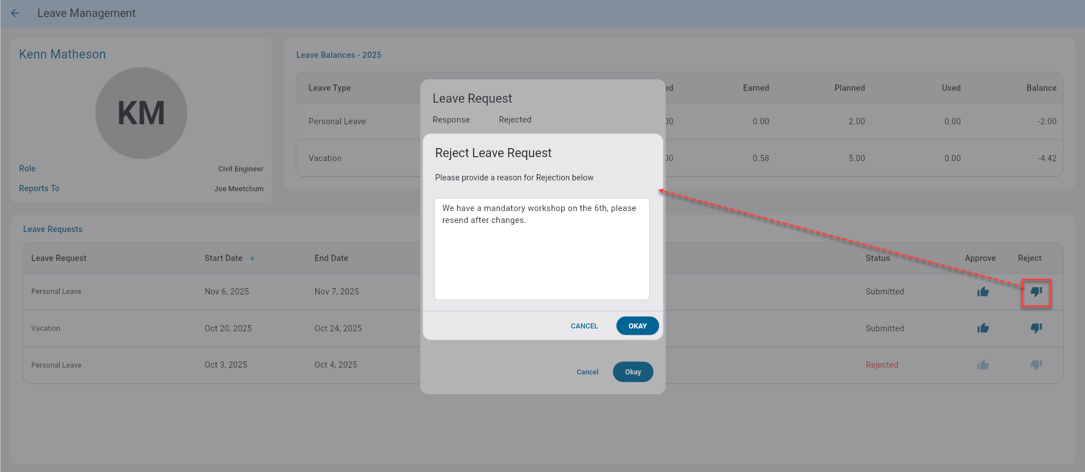The width and height of the screenshot is (1085, 472).
Task: Sort by the Leave Request column header
Action: tap(59, 258)
